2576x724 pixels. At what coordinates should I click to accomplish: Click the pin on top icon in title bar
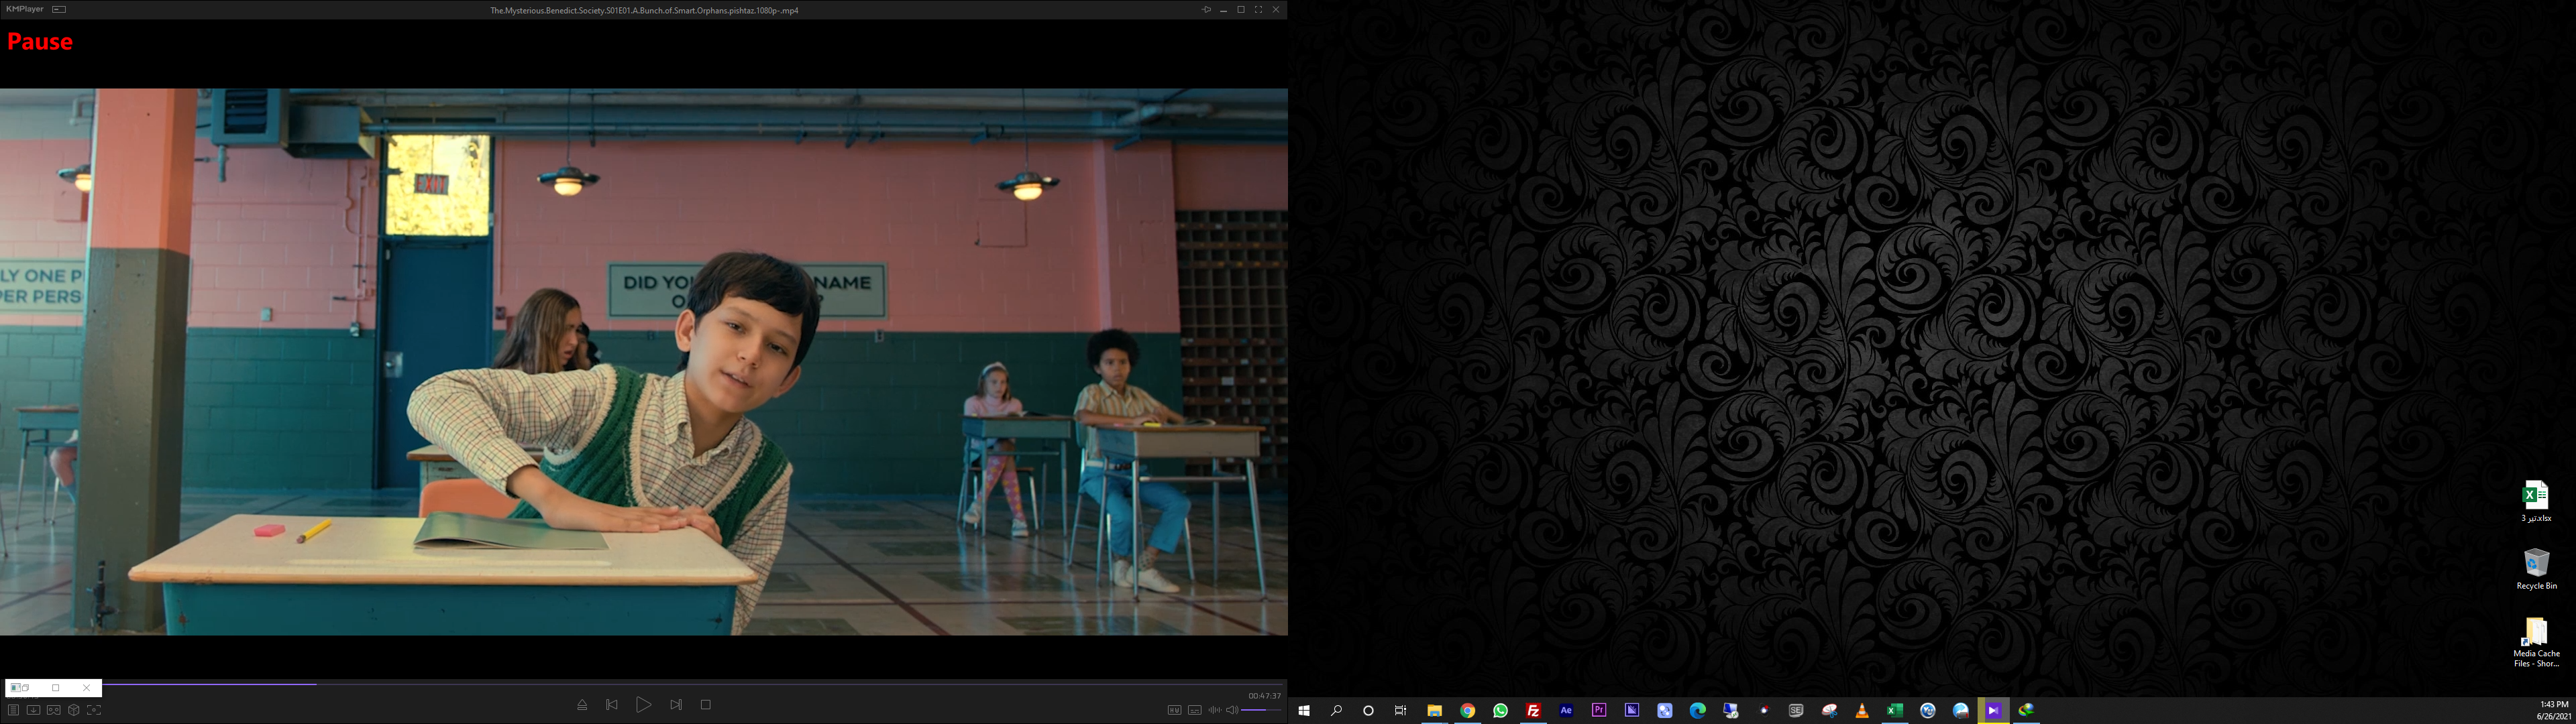[1206, 10]
